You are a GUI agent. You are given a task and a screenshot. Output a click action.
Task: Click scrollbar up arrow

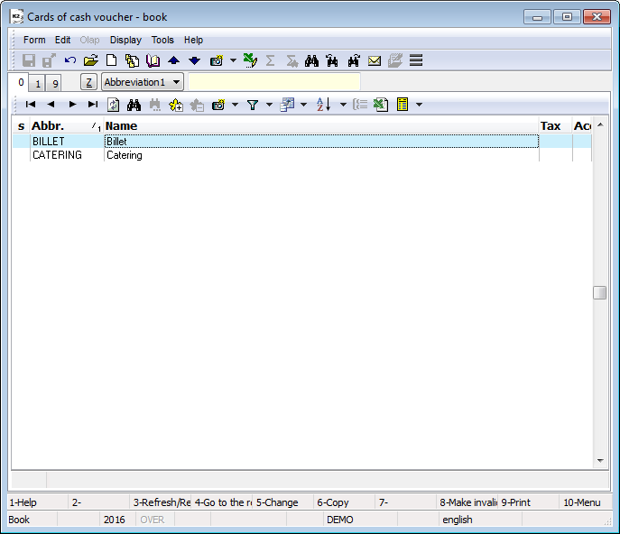click(x=600, y=124)
